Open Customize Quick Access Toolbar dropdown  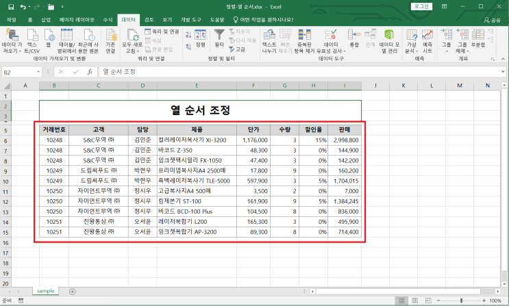(62, 7)
